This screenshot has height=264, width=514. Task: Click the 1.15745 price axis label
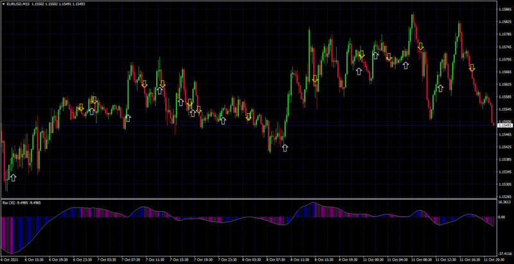click(x=504, y=47)
